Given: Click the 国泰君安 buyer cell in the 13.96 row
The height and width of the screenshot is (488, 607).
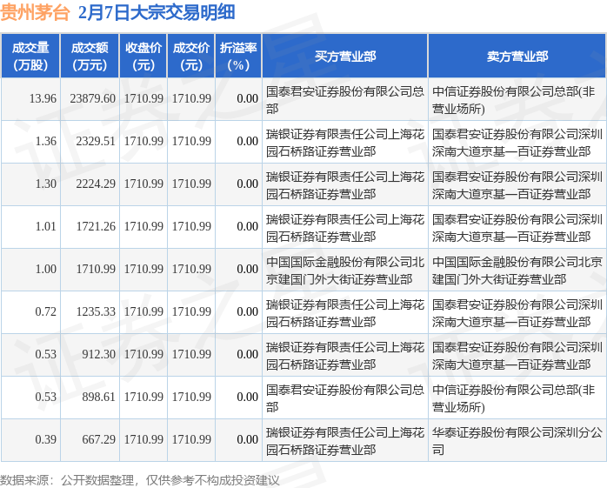Looking at the screenshot, I should [x=345, y=99].
